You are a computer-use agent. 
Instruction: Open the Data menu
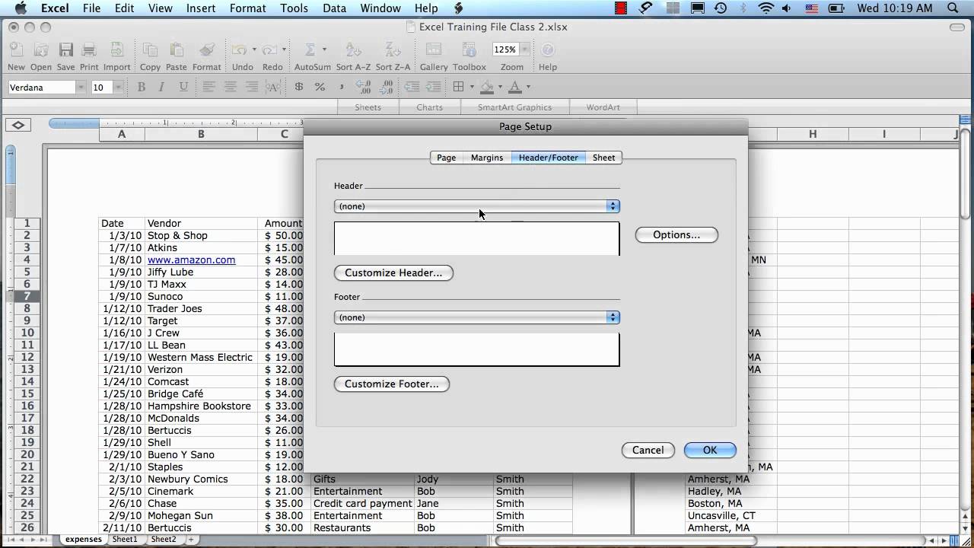coord(334,8)
